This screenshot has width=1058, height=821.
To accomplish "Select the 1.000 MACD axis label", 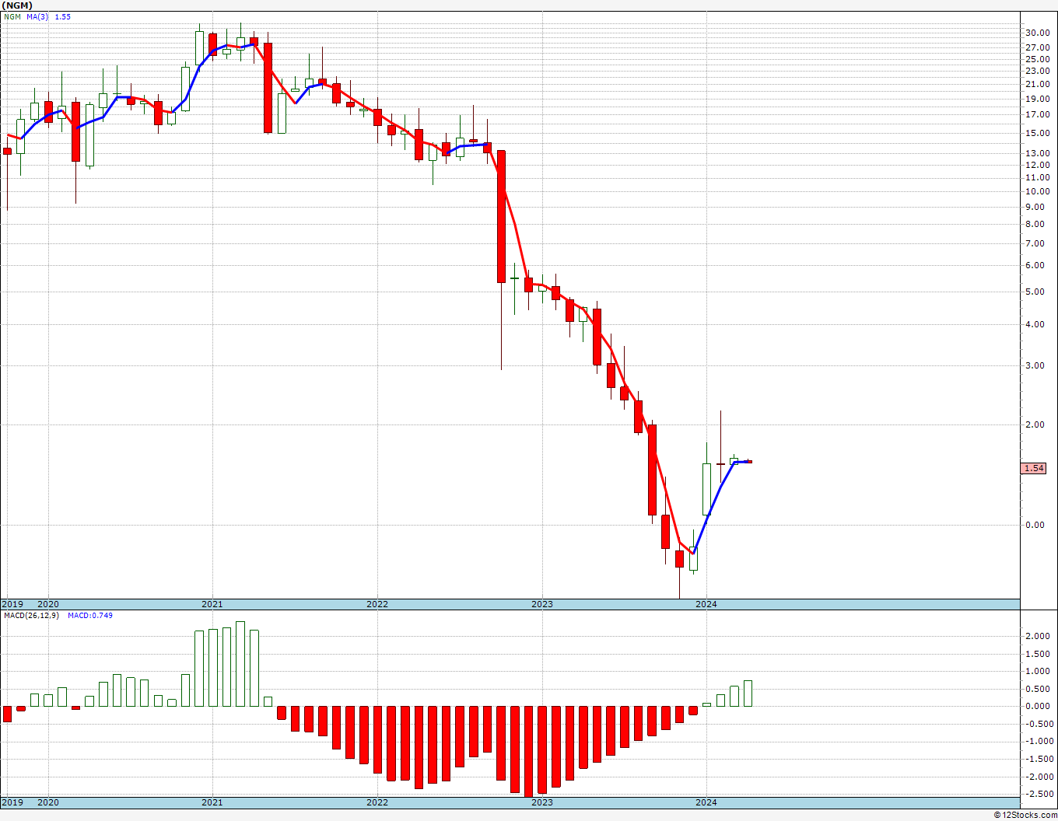I will [1038, 671].
